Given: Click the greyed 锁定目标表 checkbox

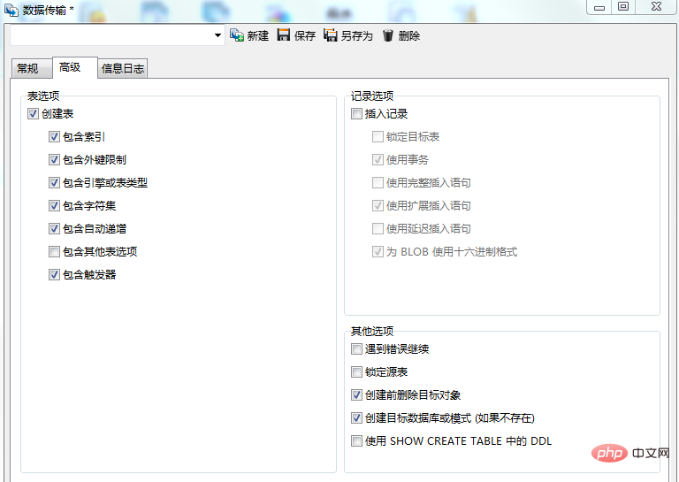Looking at the screenshot, I should pyautogui.click(x=378, y=137).
